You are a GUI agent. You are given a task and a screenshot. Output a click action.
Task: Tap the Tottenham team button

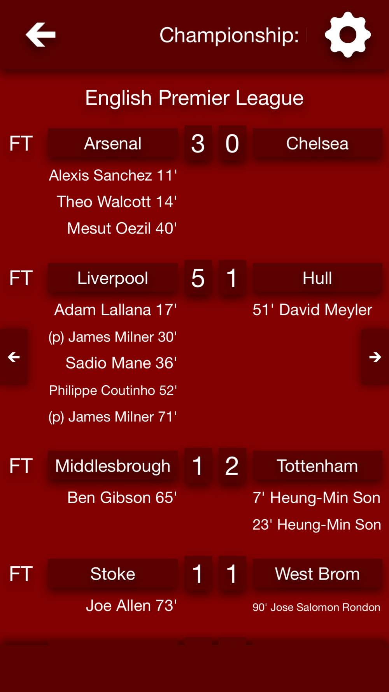pyautogui.click(x=317, y=466)
